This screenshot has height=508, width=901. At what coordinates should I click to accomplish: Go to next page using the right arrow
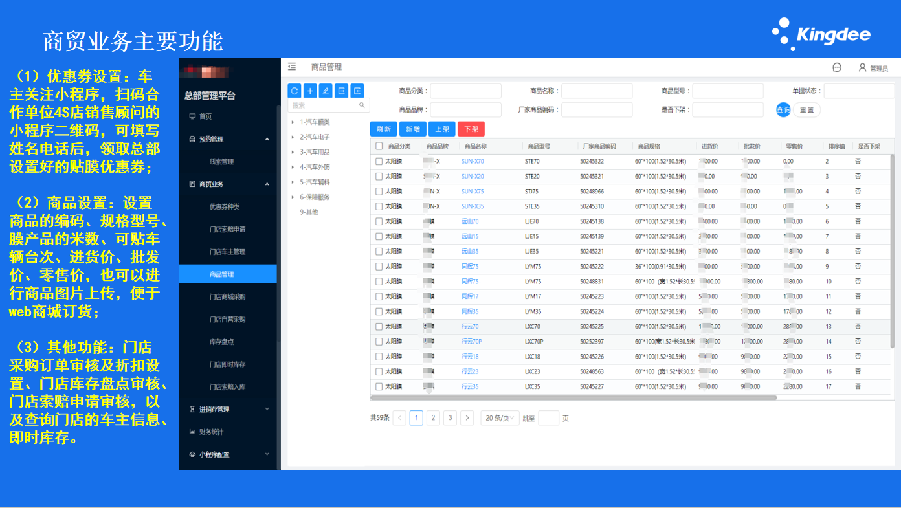tap(467, 418)
